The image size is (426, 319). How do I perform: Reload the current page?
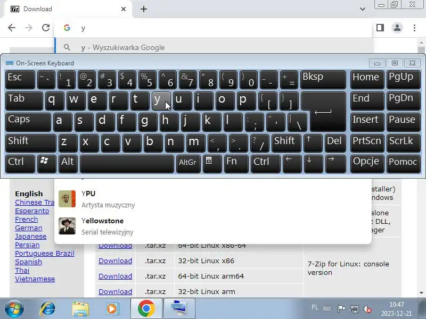46,28
